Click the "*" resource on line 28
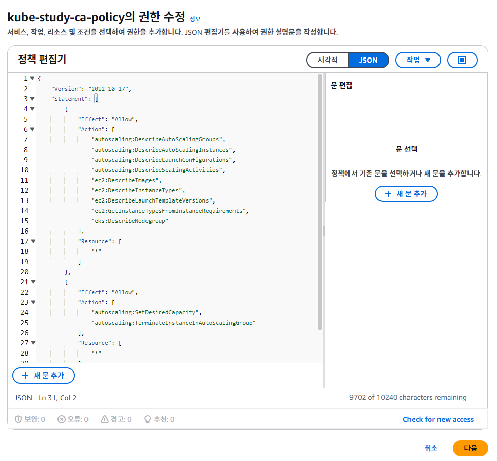This screenshot has width=497, height=461. 96,353
